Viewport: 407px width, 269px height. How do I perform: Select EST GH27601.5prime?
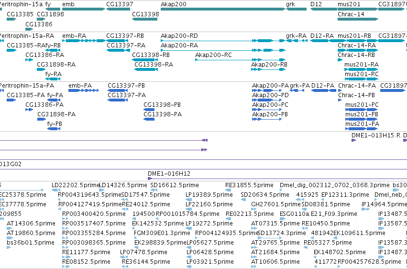(254, 209)
